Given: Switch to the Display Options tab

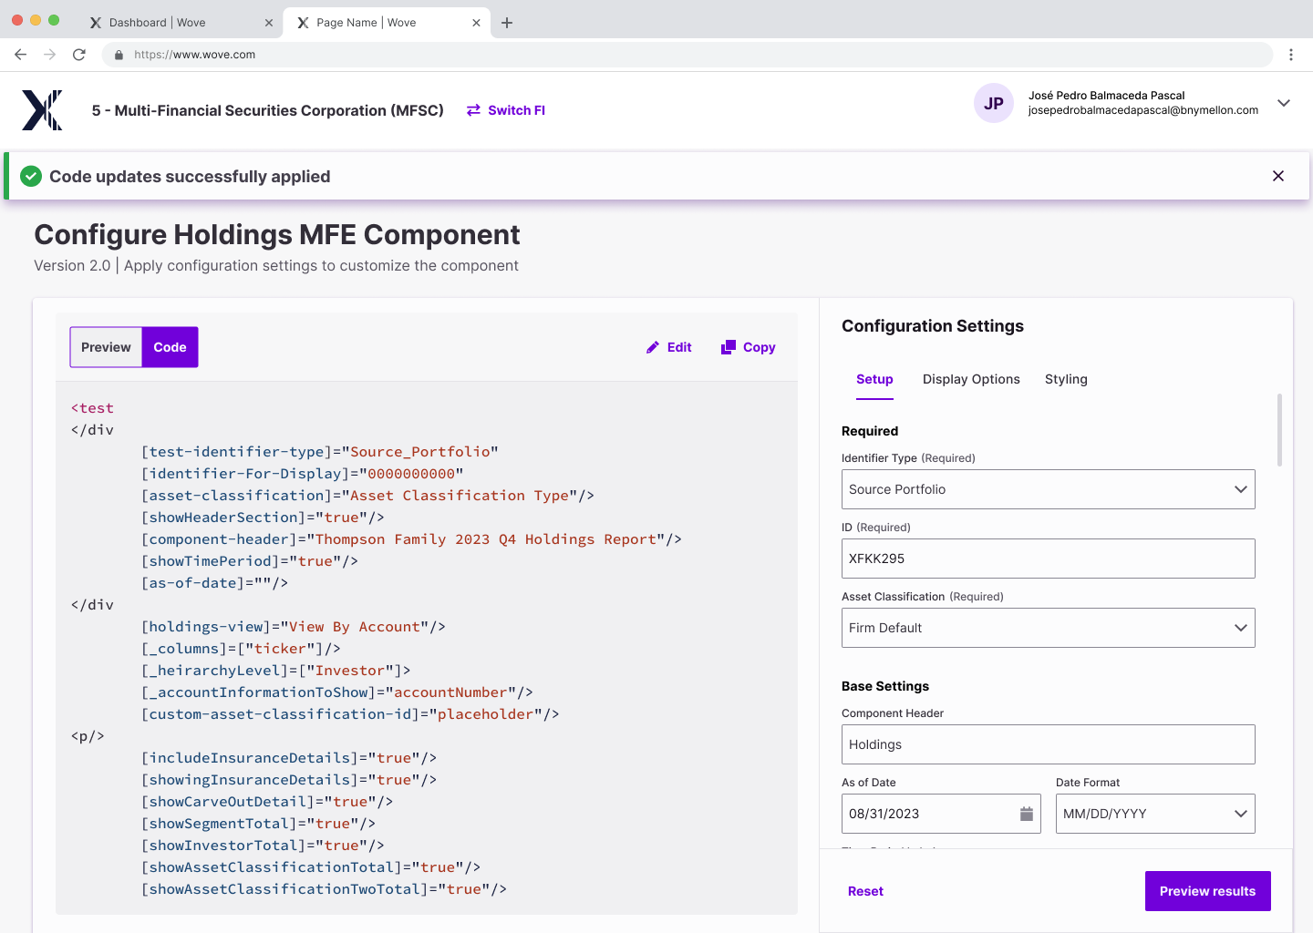Looking at the screenshot, I should (x=971, y=379).
